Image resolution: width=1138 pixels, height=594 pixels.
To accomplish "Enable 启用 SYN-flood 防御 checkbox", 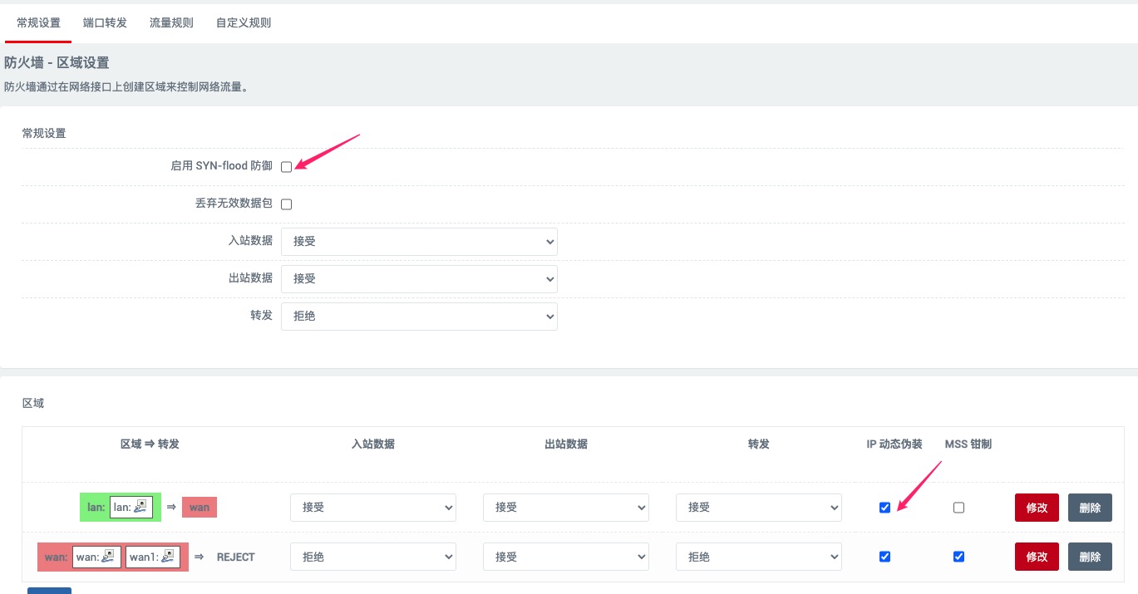I will (286, 166).
